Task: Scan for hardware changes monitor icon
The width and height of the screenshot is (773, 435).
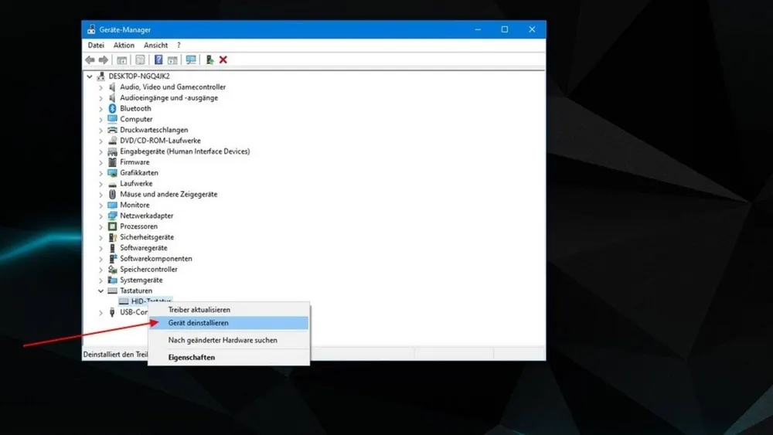Action: tap(191, 59)
